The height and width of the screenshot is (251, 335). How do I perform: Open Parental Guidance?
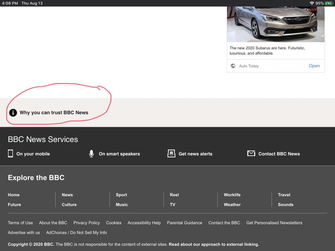click(x=184, y=223)
